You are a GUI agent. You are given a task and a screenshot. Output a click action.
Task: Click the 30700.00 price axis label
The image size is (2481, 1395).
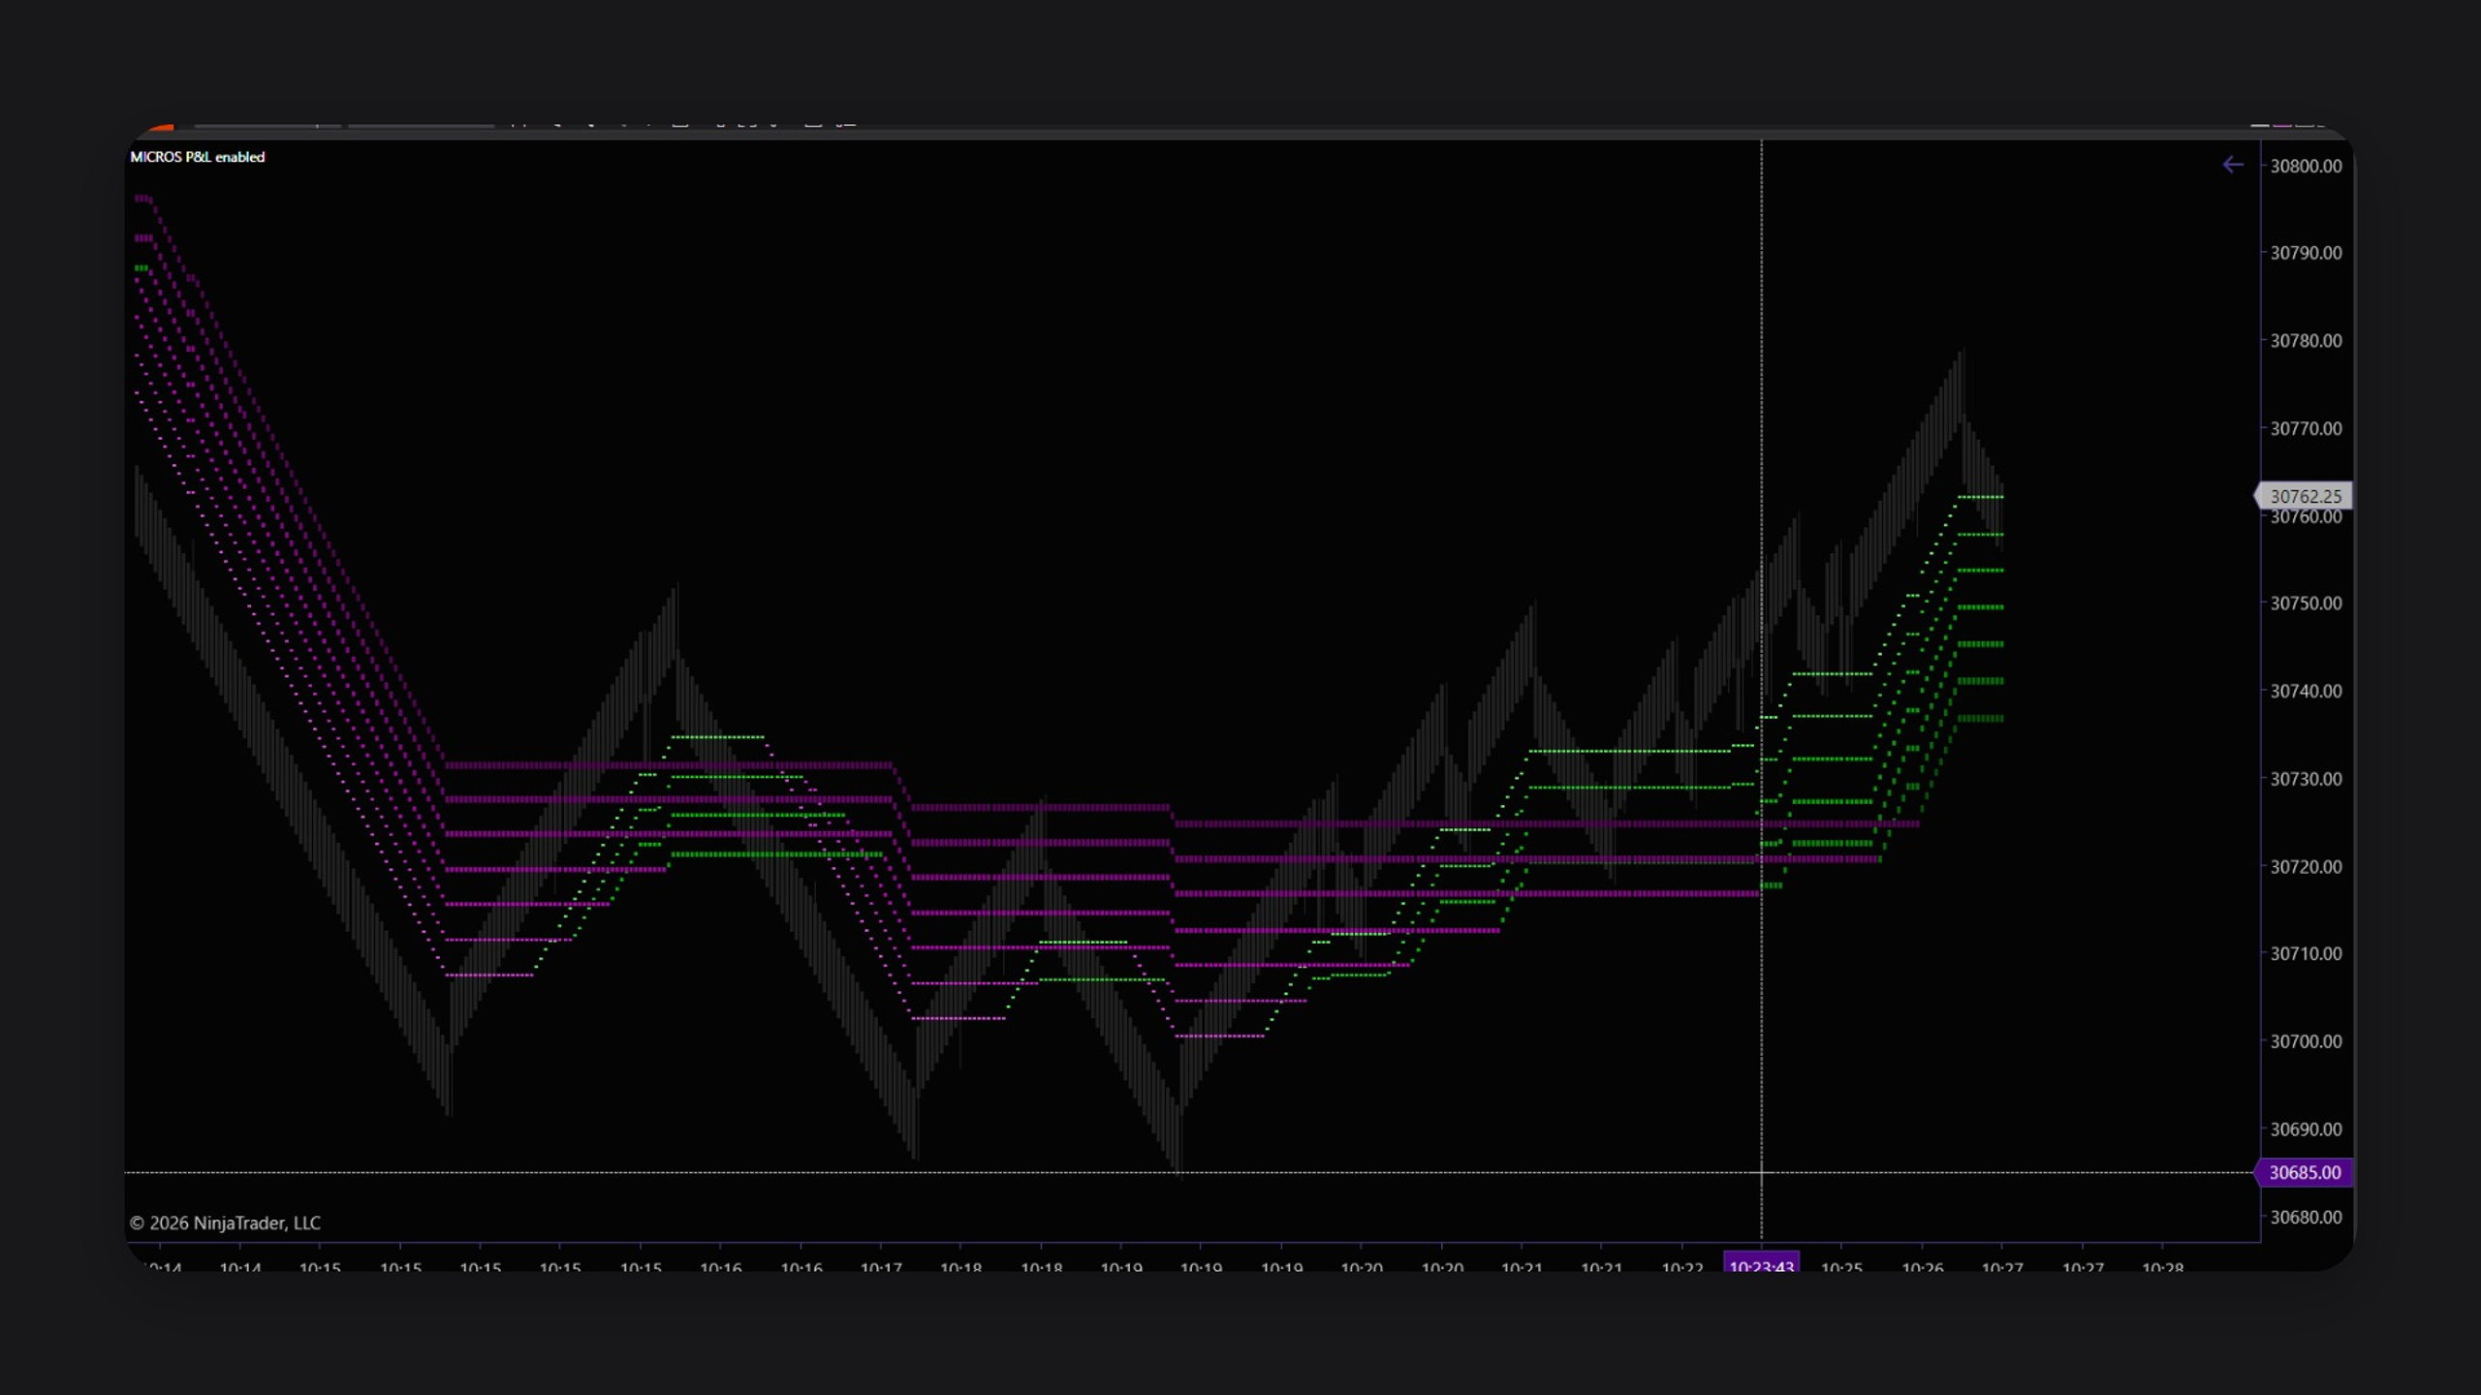coord(2306,1041)
